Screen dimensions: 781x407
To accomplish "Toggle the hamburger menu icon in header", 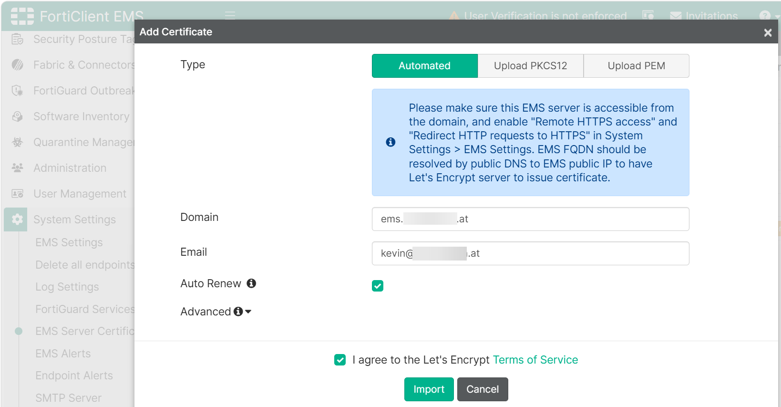I will [230, 15].
